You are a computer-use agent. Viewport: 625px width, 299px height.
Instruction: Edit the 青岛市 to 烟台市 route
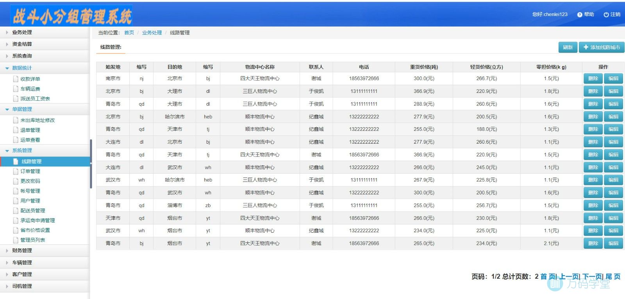pyautogui.click(x=613, y=243)
